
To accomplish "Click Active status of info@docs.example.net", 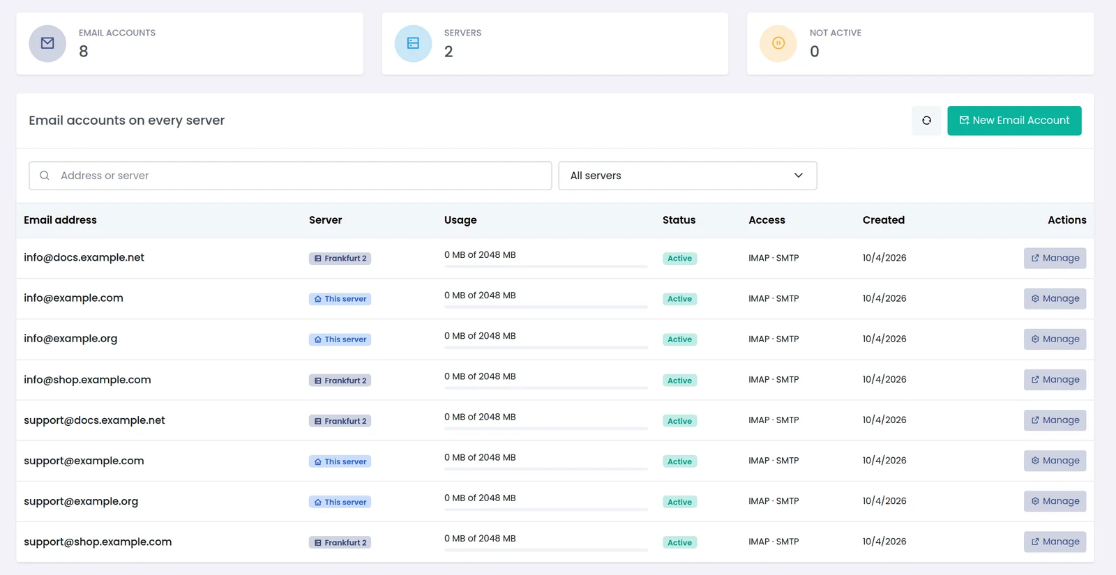I will [x=679, y=259].
